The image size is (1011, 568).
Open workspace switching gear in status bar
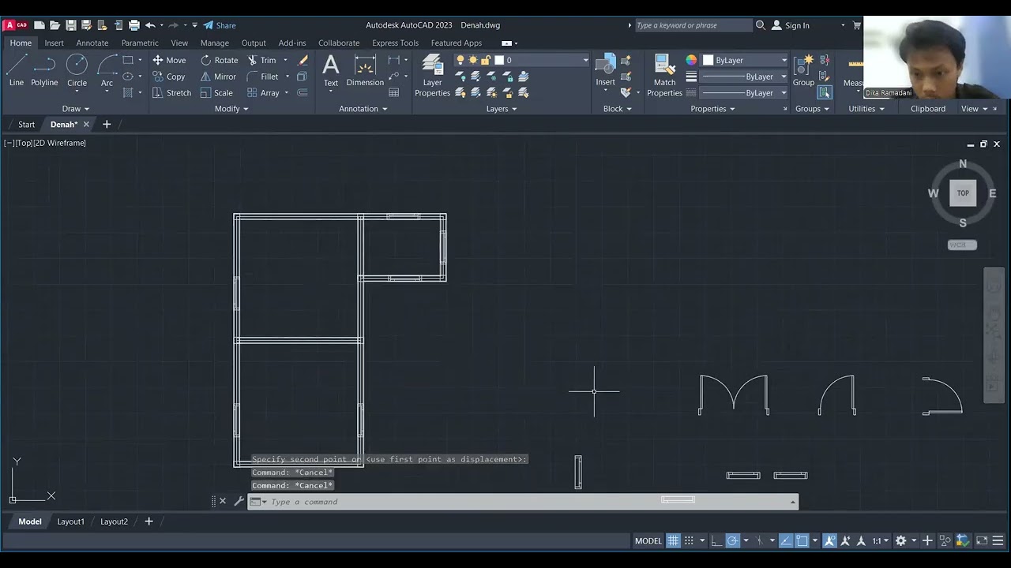click(900, 540)
